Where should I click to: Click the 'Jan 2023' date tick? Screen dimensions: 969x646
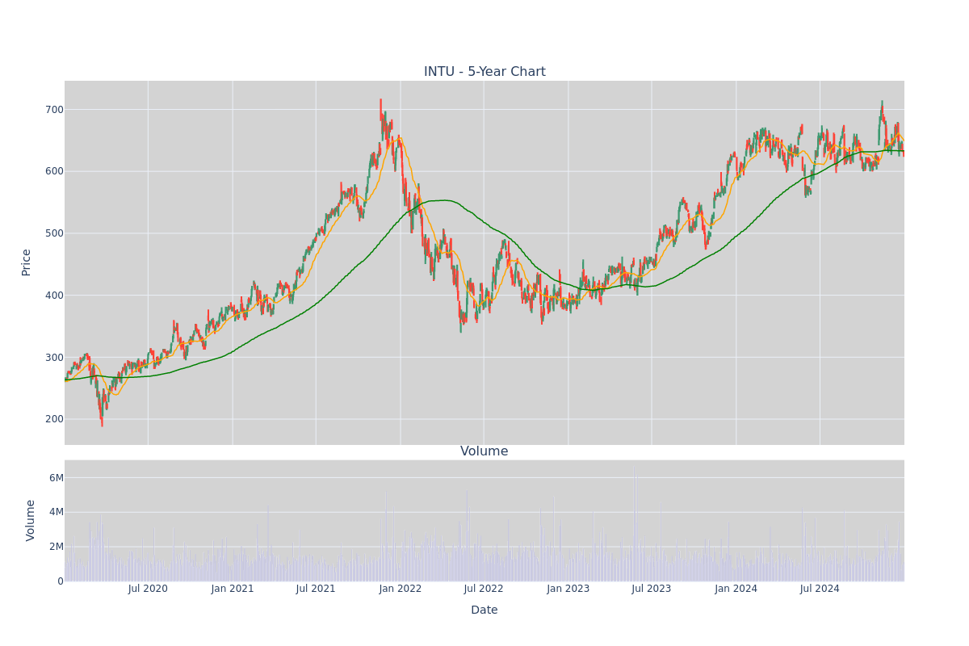[x=568, y=589]
